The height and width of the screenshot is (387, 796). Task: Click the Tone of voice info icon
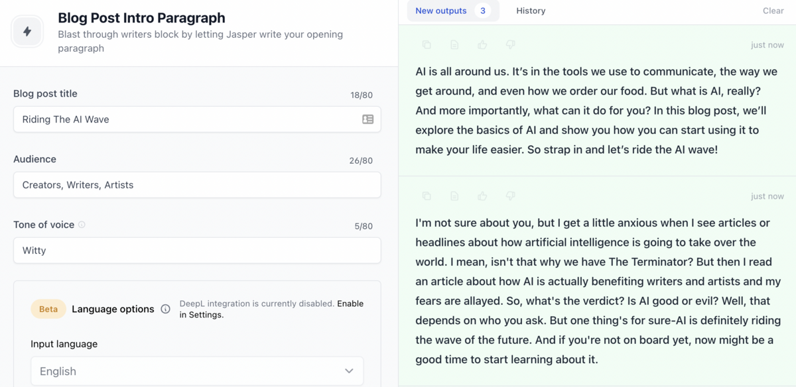pos(82,225)
